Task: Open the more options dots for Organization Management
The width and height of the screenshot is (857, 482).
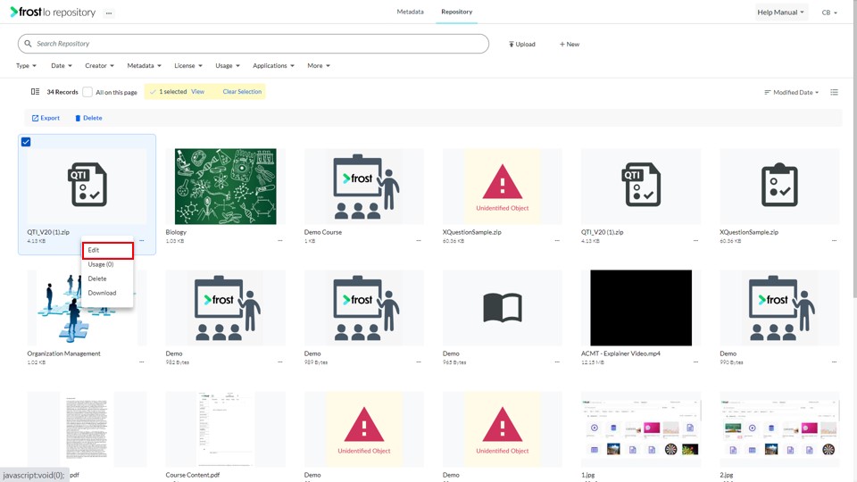Action: tap(142, 361)
